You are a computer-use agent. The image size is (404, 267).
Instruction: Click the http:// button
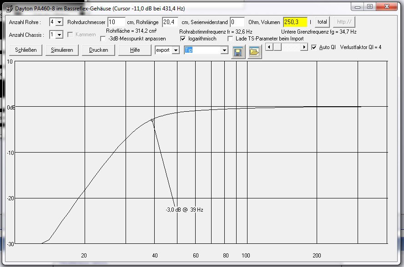pyautogui.click(x=344, y=22)
